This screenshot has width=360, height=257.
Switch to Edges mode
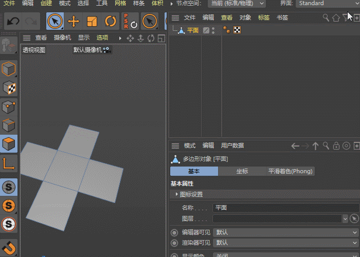click(9, 125)
